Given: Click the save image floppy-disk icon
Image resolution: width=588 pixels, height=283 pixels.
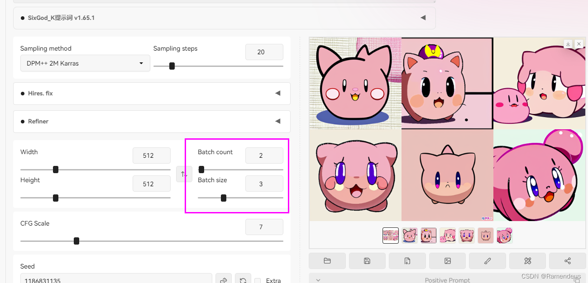Looking at the screenshot, I should [x=367, y=261].
